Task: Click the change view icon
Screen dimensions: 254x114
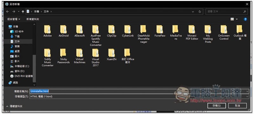Action: [x=232, y=19]
